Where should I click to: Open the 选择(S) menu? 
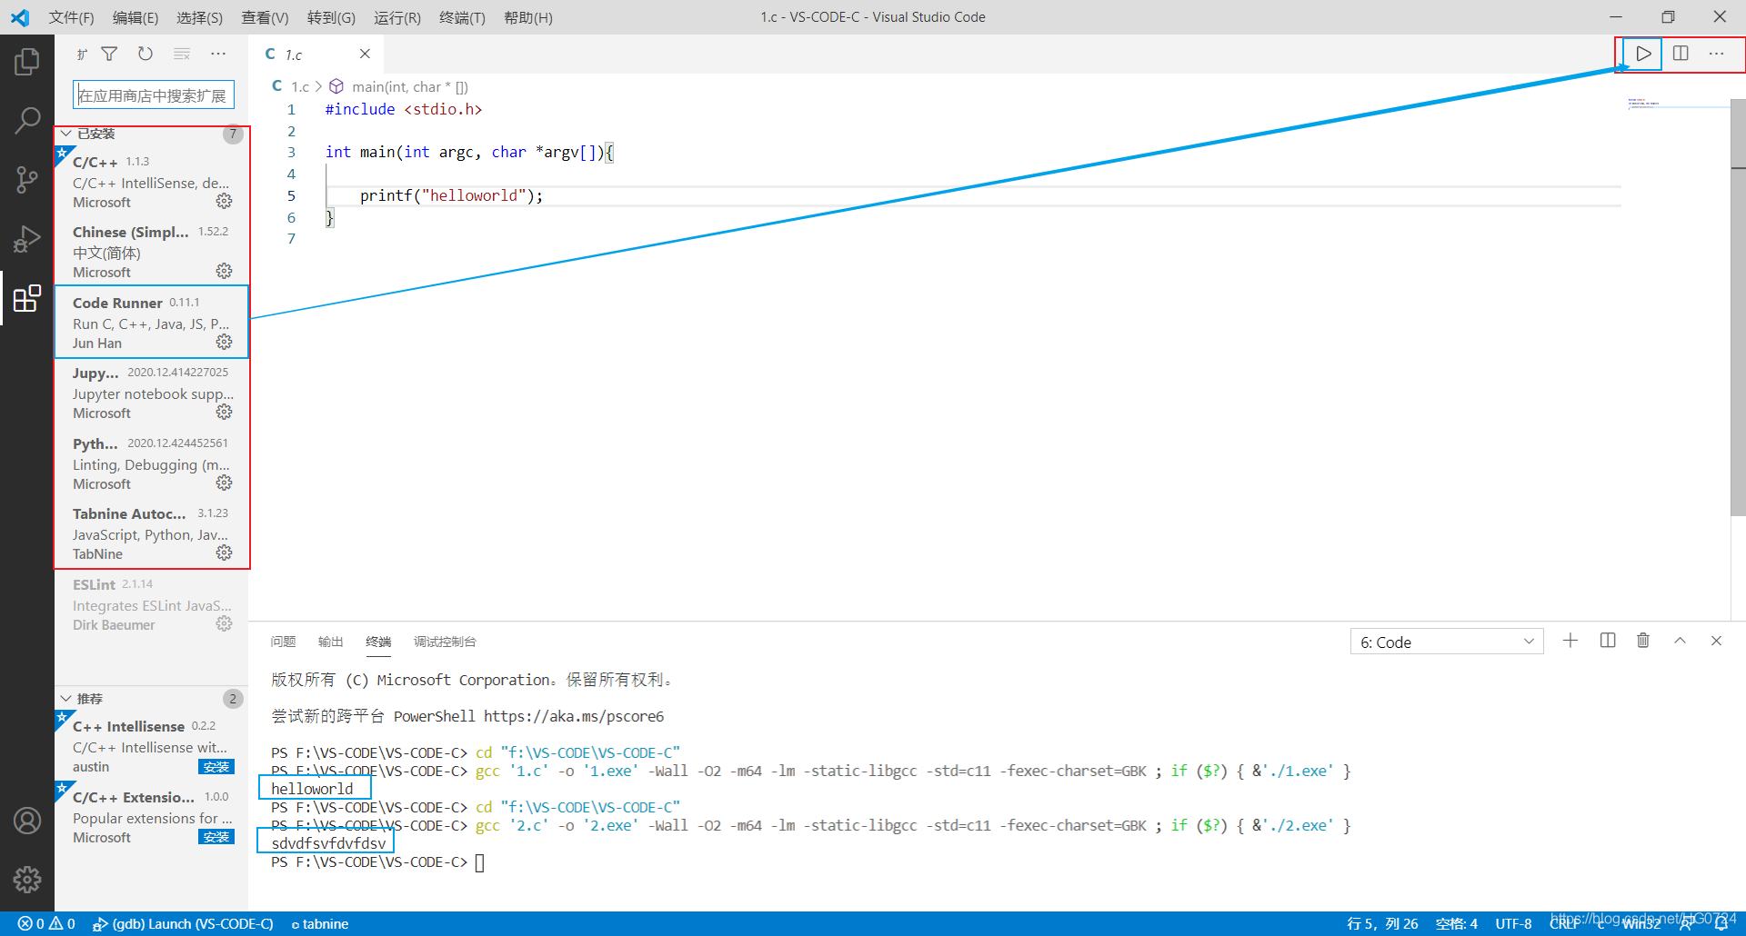coord(199,17)
